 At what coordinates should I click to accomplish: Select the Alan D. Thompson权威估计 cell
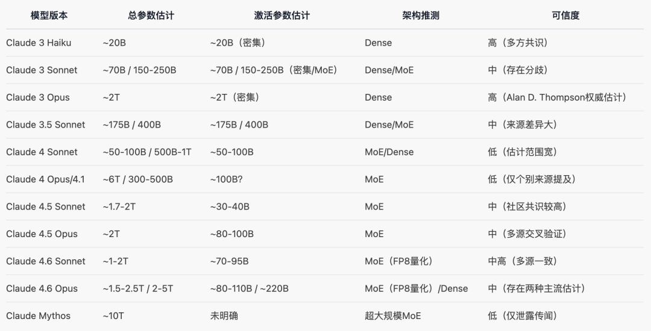557,97
